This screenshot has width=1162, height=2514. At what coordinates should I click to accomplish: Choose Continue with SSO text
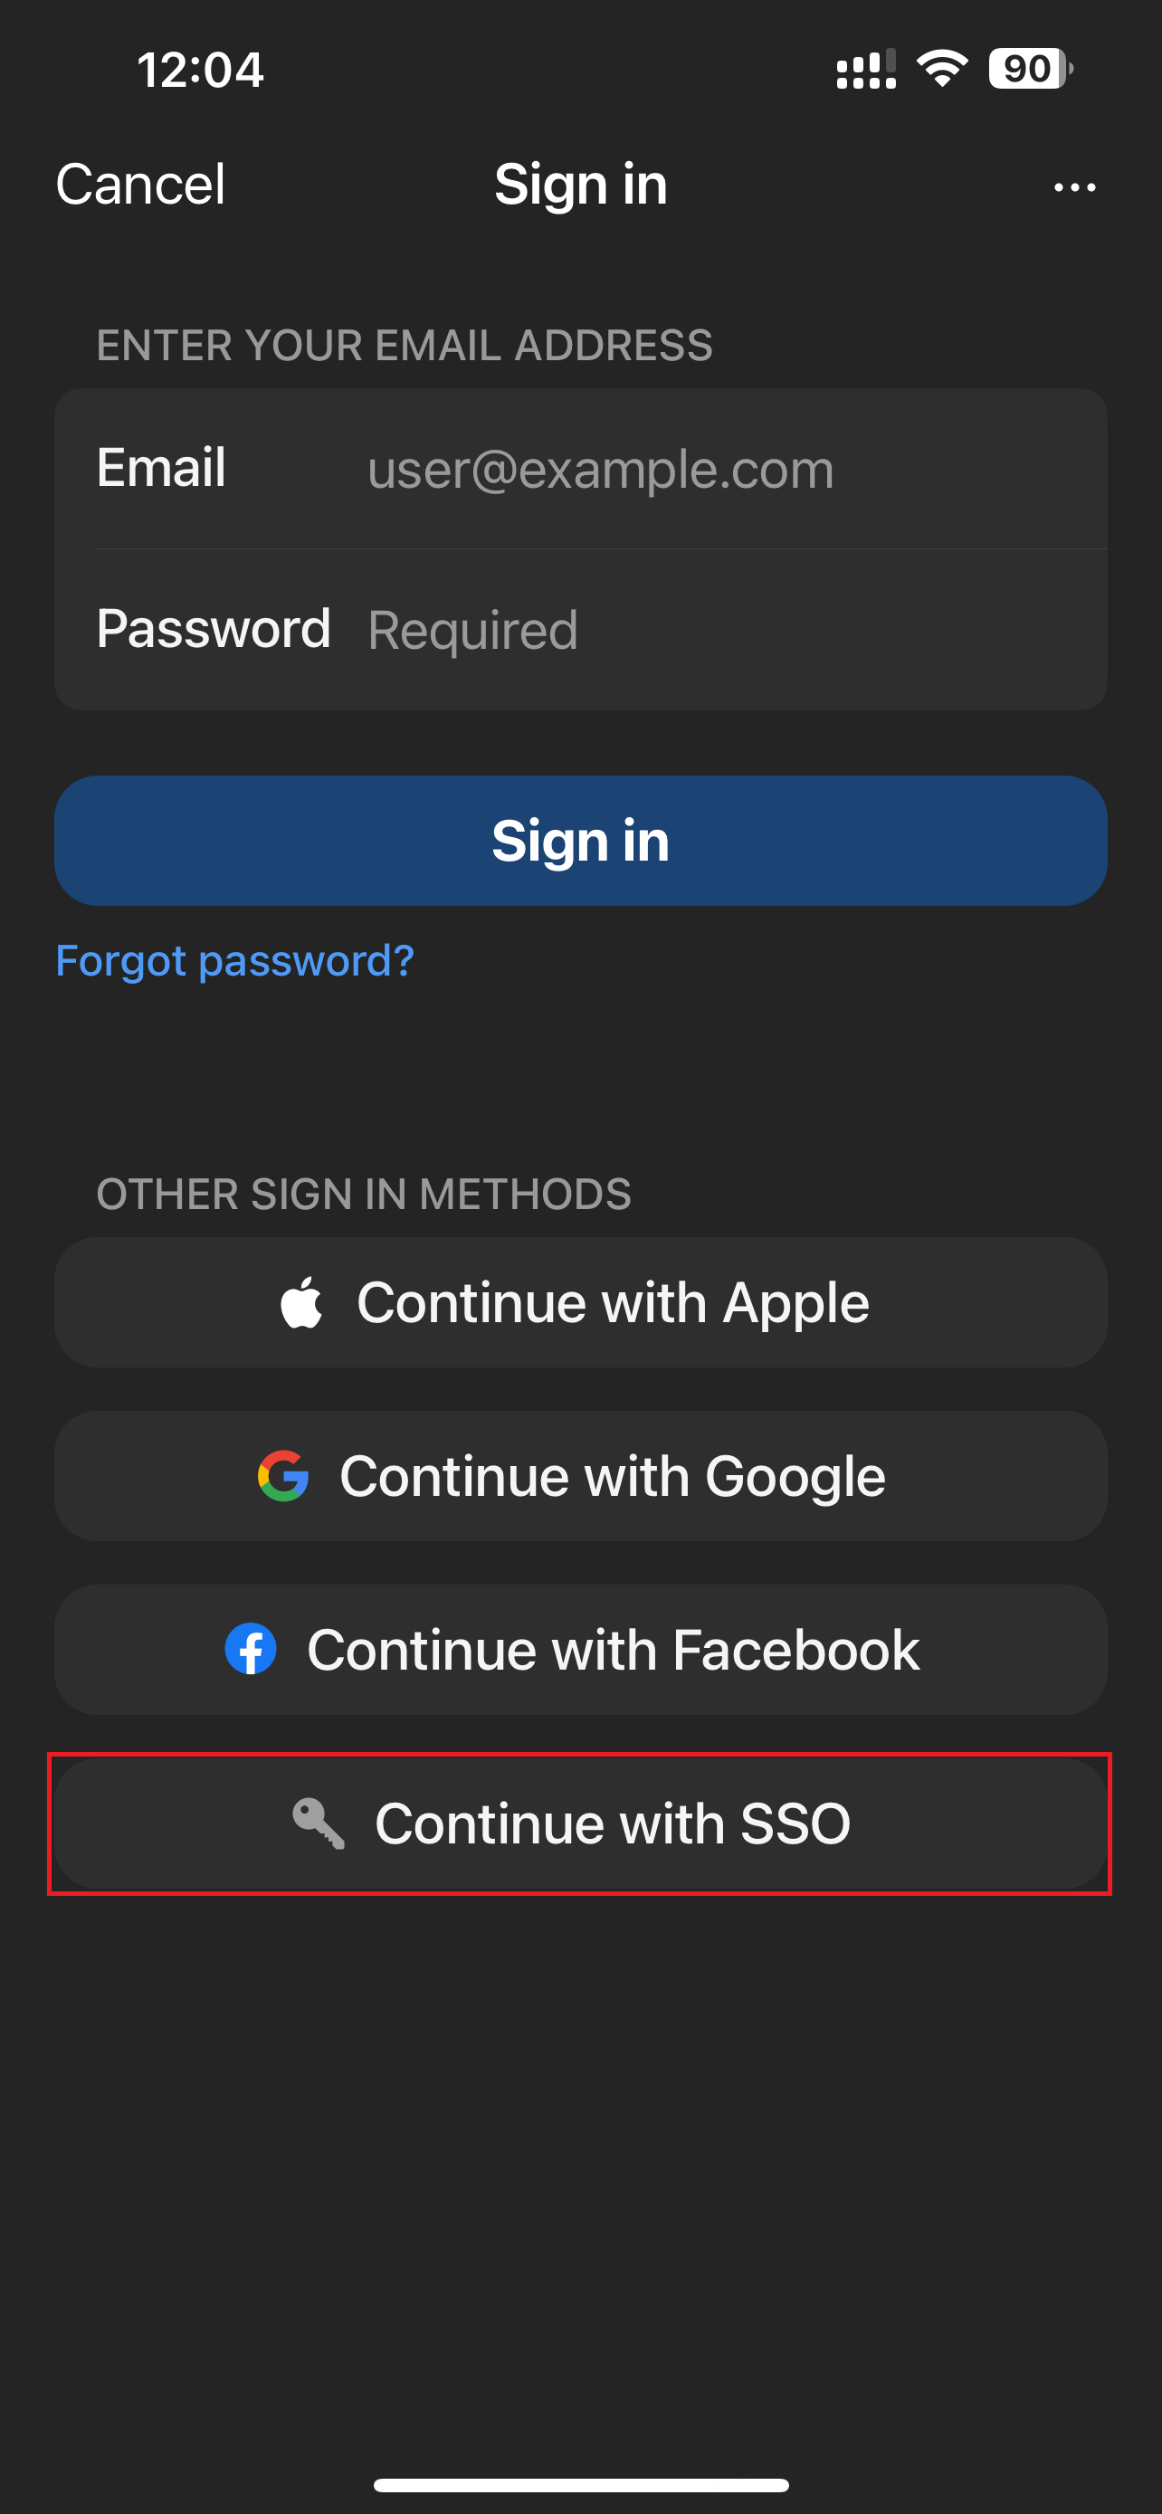point(613,1823)
